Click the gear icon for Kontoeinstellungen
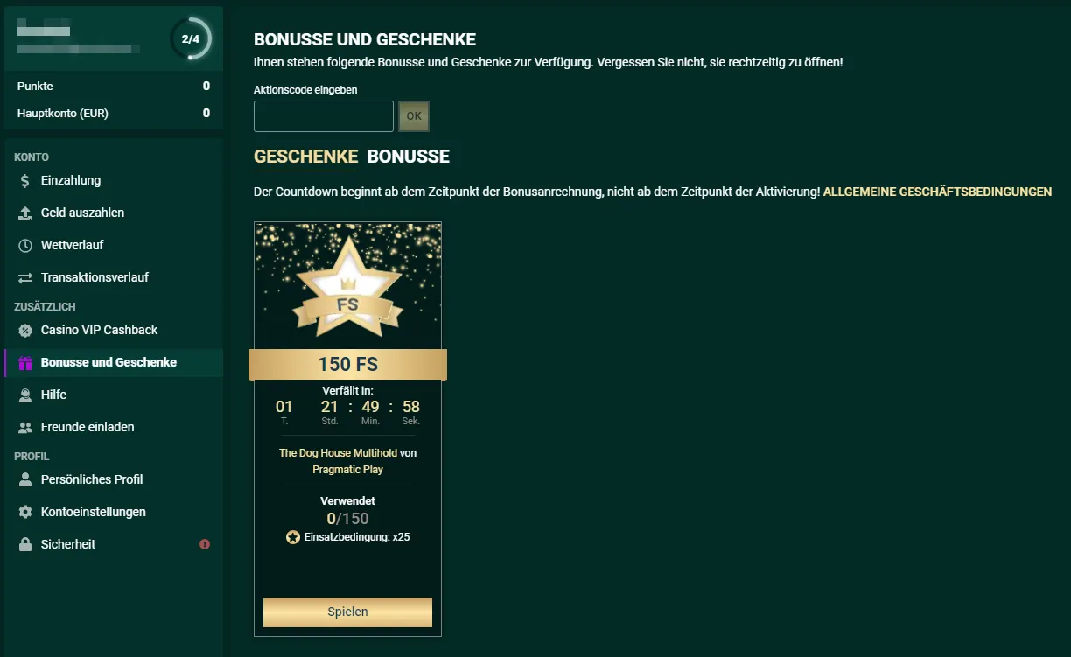The height and width of the screenshot is (657, 1071). tap(25, 512)
